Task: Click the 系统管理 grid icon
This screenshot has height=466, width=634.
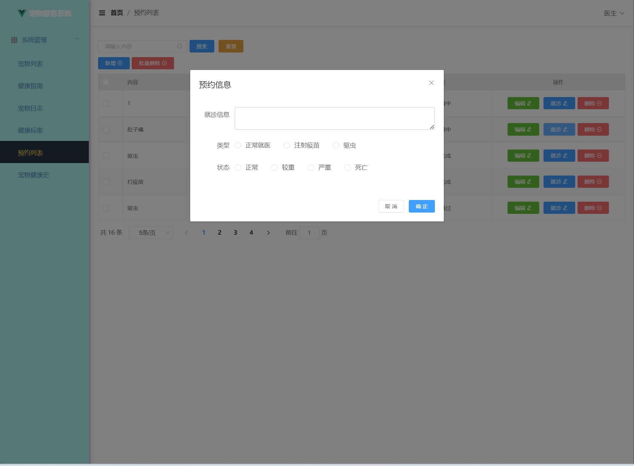Action: pyautogui.click(x=14, y=40)
